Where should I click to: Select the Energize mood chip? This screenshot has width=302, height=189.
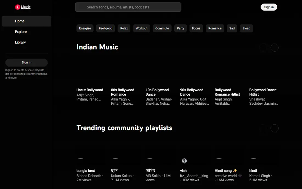point(85,28)
